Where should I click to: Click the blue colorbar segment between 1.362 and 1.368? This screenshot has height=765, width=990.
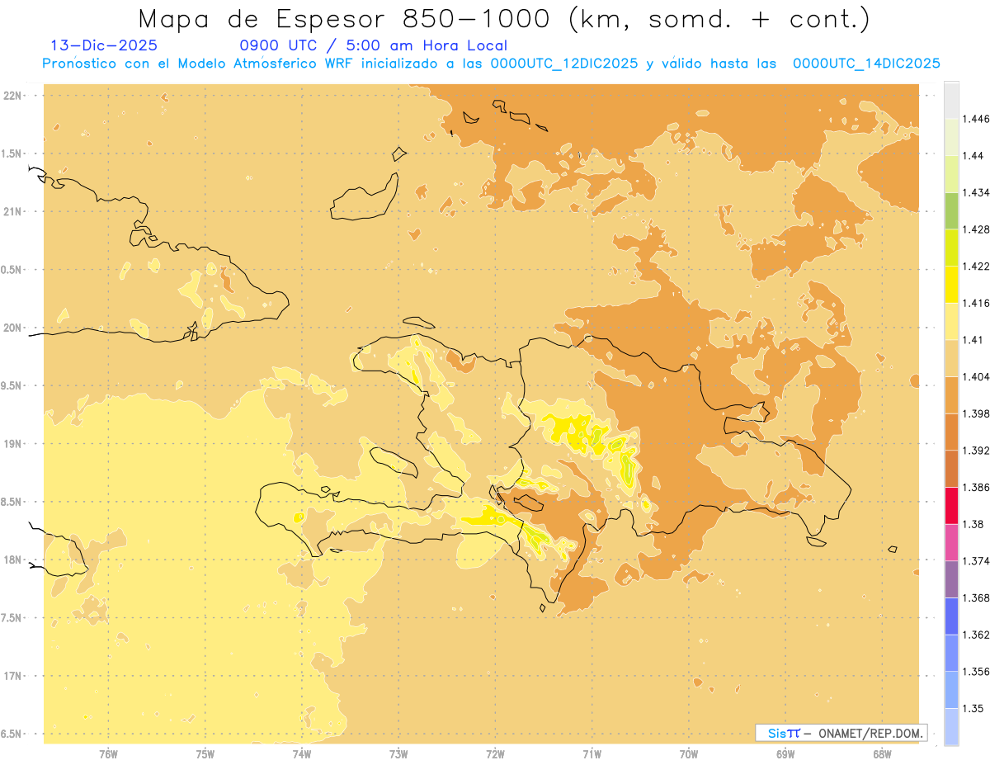click(x=951, y=616)
